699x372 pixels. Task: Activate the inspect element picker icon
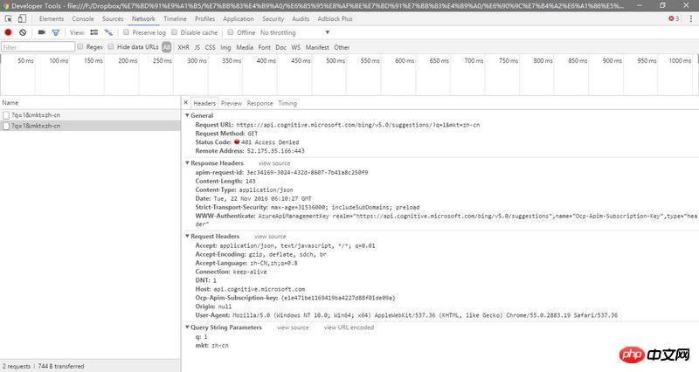[x=9, y=18]
